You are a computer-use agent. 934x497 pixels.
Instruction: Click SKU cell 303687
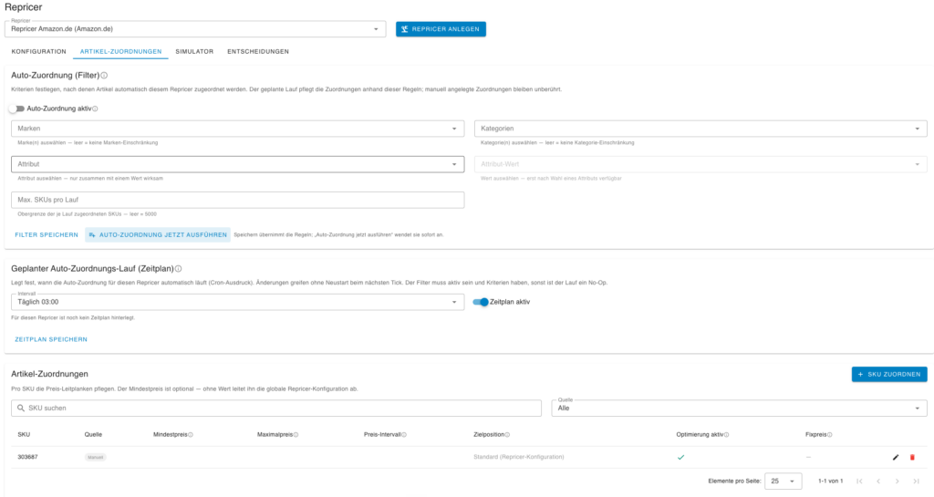(x=27, y=457)
